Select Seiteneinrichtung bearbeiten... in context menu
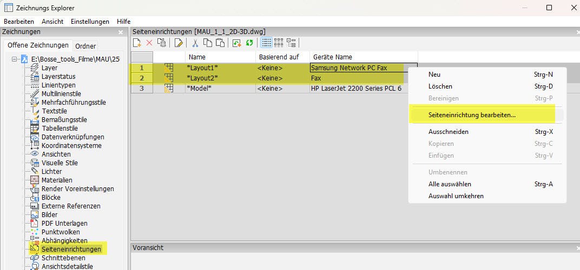580x270 pixels. 487,115
